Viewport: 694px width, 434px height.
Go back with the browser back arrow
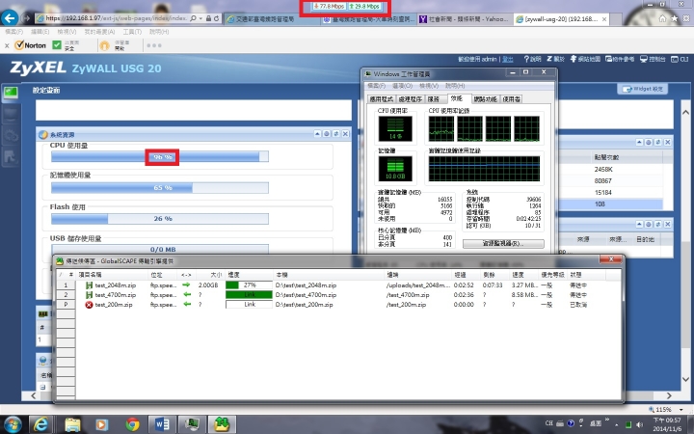click(x=10, y=18)
